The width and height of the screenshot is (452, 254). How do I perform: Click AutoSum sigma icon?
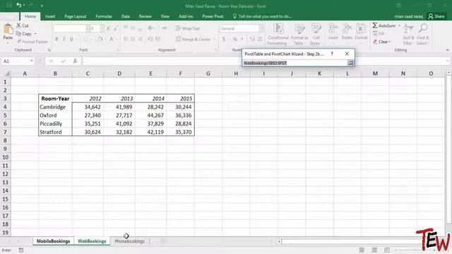[x=375, y=25]
